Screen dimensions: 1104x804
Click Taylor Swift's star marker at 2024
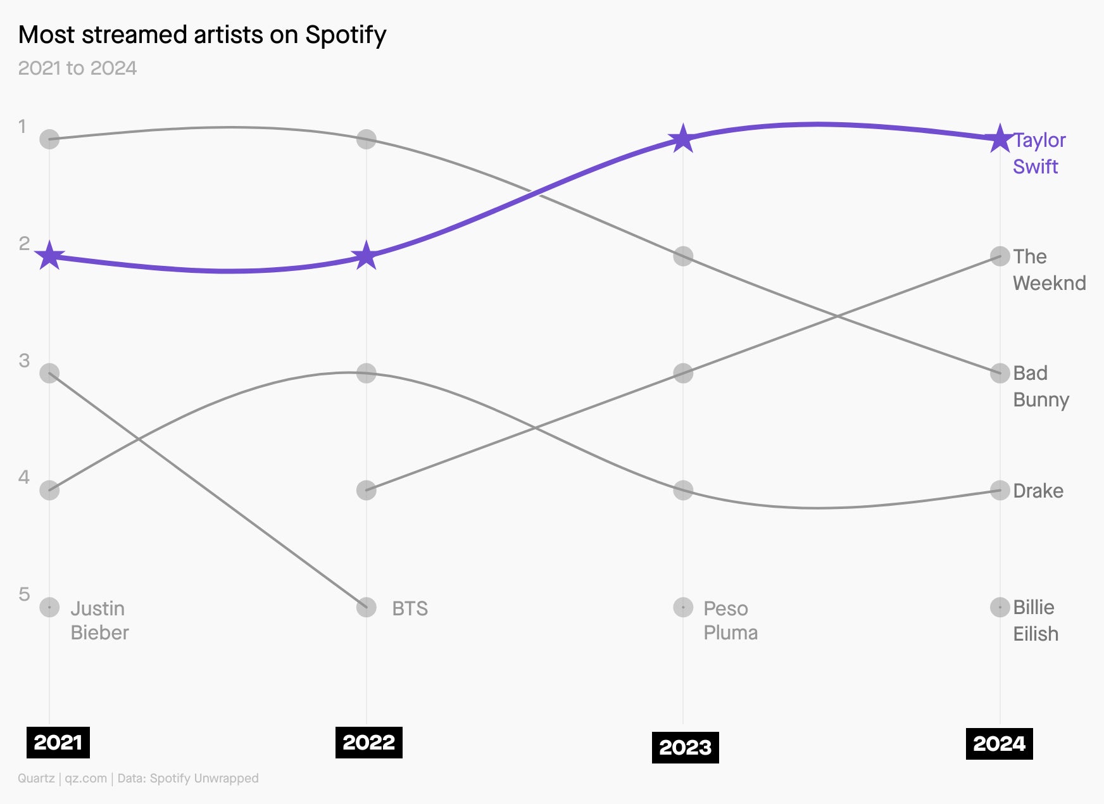[x=1000, y=139]
